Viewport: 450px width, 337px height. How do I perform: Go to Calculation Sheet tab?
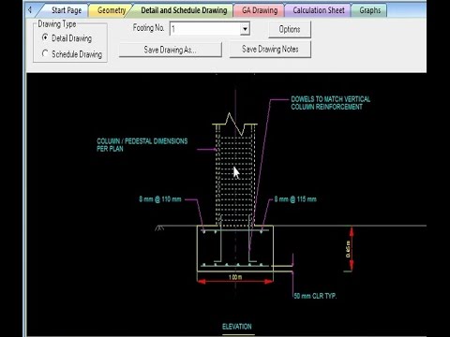319,10
